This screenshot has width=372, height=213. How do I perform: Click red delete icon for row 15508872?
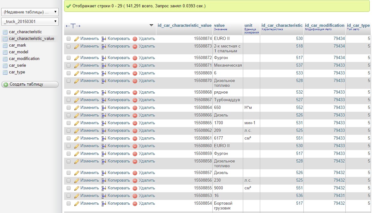pyautogui.click(x=135, y=58)
